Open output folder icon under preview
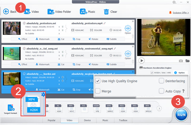The image size is (191, 125). (x=188, y=61)
